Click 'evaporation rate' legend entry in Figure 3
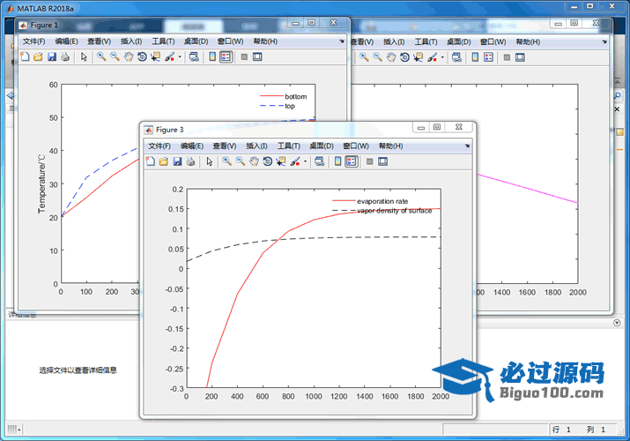Screen dimensions: 630x441 click(x=382, y=201)
